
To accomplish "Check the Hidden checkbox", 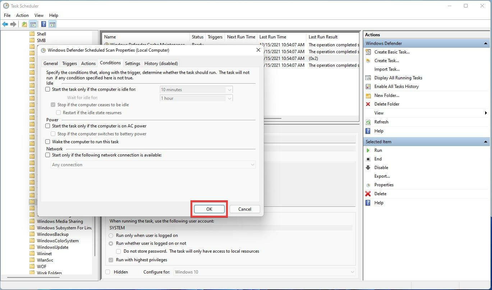I will tap(108, 272).
